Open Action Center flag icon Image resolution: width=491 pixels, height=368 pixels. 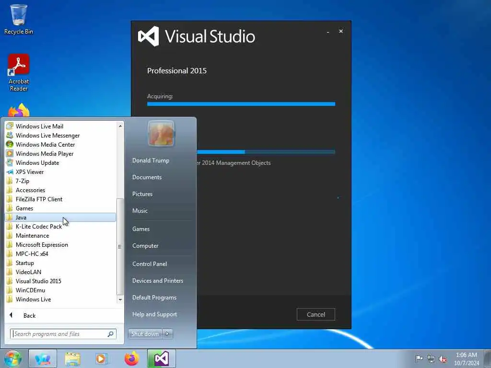[419, 359]
